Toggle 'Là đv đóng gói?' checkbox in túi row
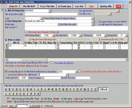Screen dimensions: 132x108 [x=119, y=45]
